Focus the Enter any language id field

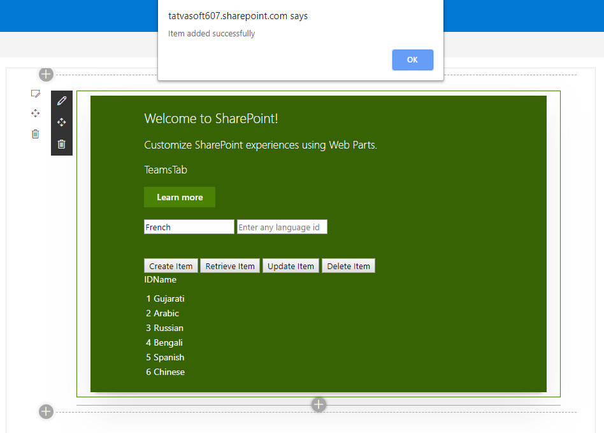click(x=282, y=227)
